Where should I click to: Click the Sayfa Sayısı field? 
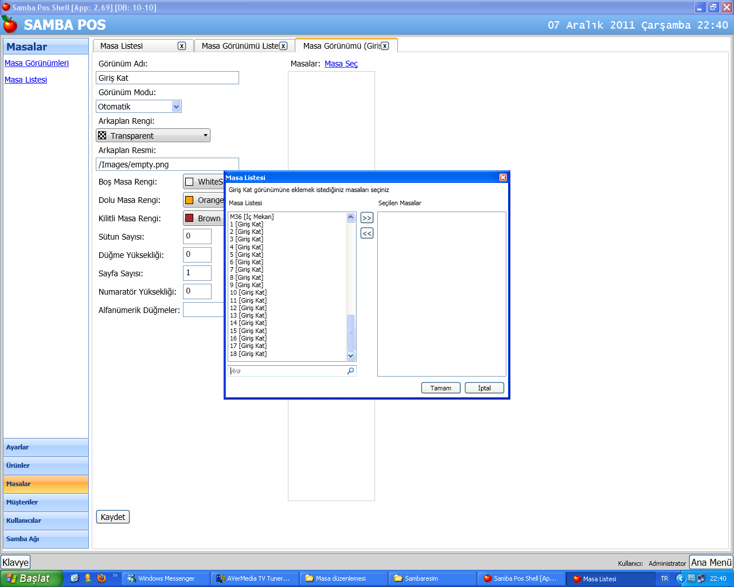[x=197, y=273]
